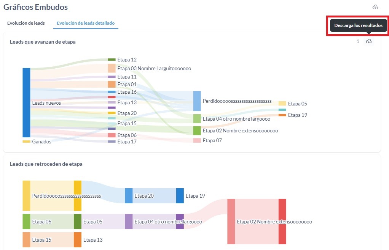Click the orange Etapa 15 node in bottom chart
Screen dimensions: 389x250
coord(26,240)
